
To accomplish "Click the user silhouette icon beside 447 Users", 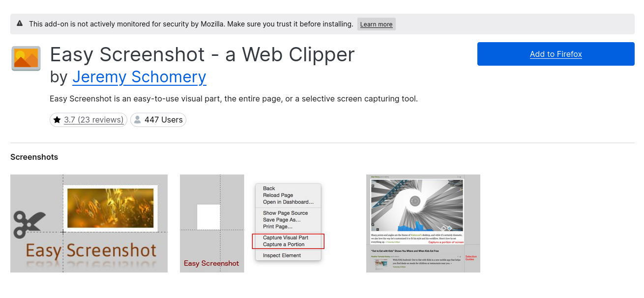I will pyautogui.click(x=138, y=120).
